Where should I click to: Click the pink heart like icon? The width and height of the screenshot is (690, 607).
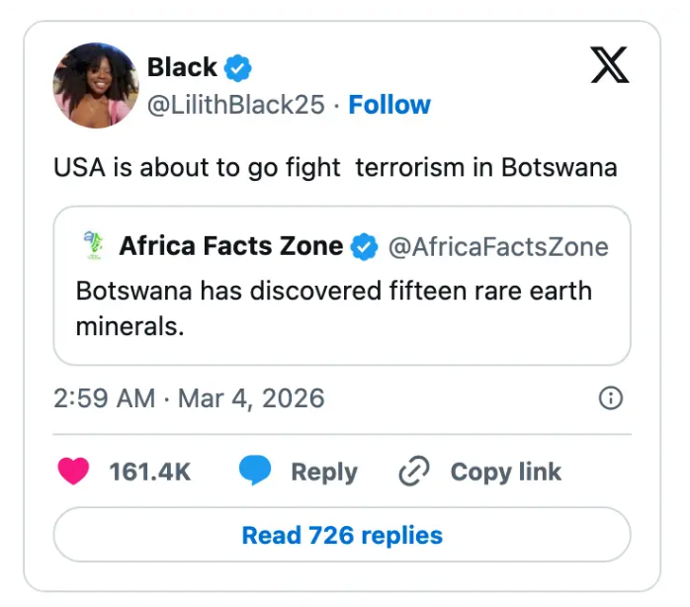tap(74, 472)
